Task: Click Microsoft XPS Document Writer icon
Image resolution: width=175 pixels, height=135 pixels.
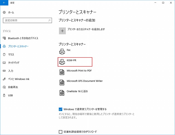Action: click(x=62, y=82)
